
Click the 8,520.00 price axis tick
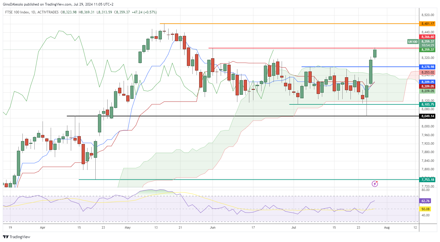tap(428, 15)
